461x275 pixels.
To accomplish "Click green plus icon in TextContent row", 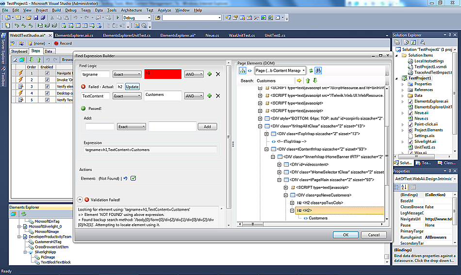I will (209, 96).
